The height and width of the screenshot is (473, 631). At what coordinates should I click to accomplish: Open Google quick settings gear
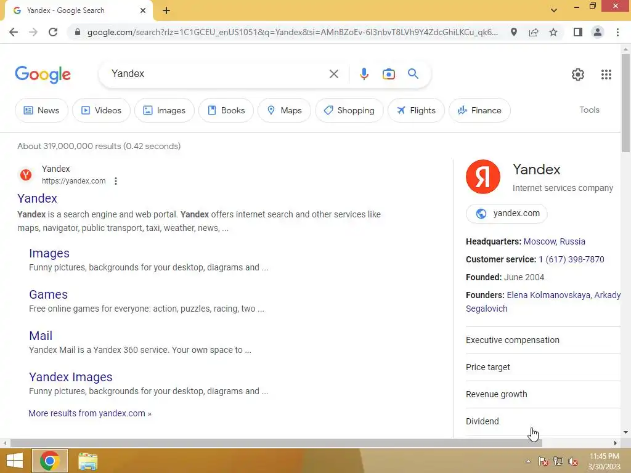click(x=578, y=75)
